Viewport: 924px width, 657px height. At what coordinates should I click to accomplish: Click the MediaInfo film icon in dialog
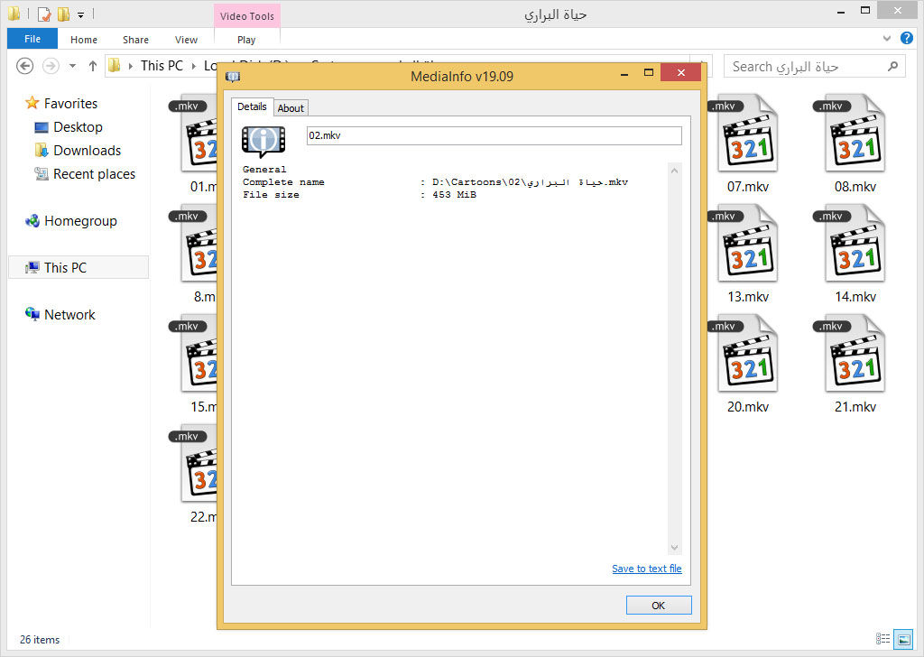(x=263, y=142)
